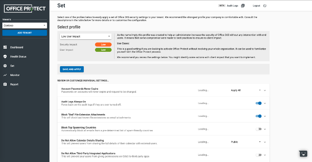Open the Monitor menu item
Viewport: 312px width, 162px height.
[15, 75]
